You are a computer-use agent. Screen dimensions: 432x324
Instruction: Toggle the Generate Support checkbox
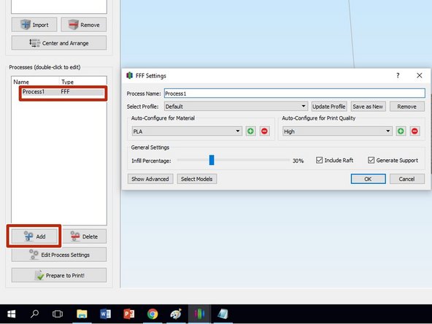pos(371,160)
